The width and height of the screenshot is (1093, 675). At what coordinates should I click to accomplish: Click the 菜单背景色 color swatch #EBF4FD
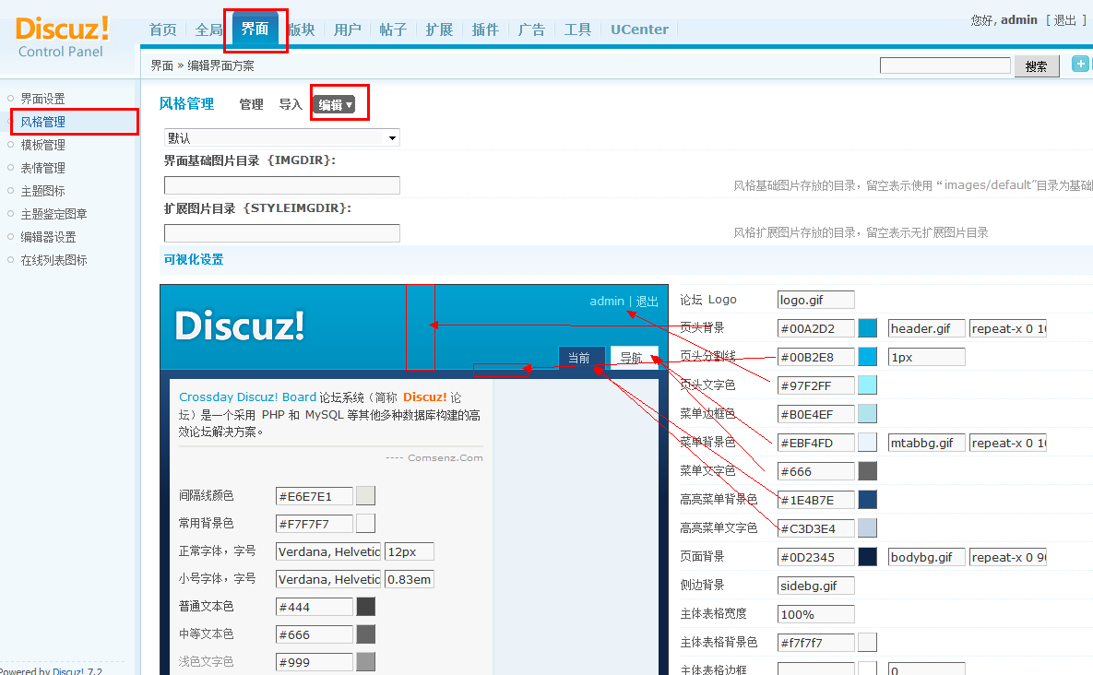tap(867, 443)
